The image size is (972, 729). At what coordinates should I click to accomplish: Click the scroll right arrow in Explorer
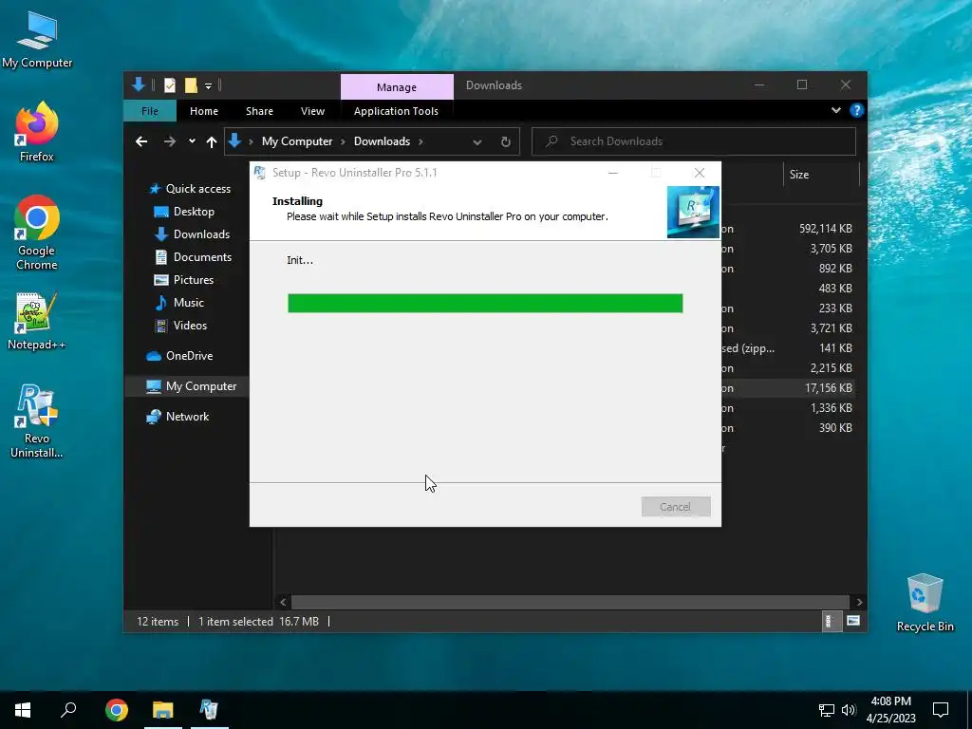[859, 602]
